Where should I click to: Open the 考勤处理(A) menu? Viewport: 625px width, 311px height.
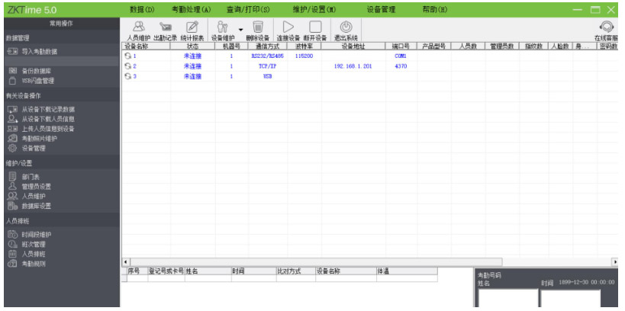pos(191,9)
